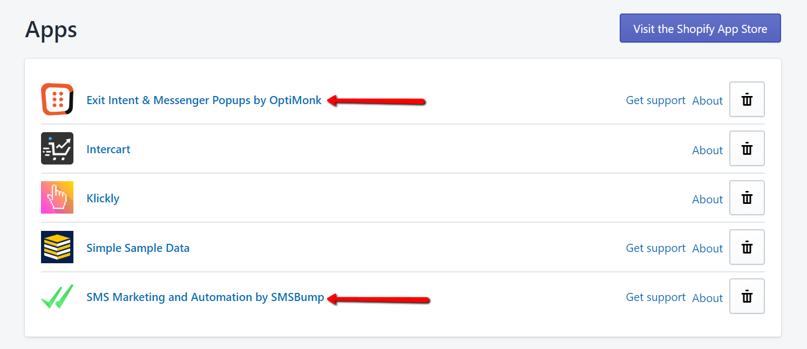Get support for the OptiMonk app
This screenshot has height=349, width=807.
(x=656, y=100)
